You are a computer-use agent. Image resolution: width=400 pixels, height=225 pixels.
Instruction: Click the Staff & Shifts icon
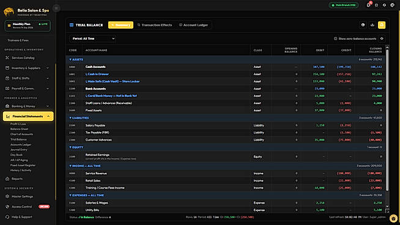click(x=7, y=78)
